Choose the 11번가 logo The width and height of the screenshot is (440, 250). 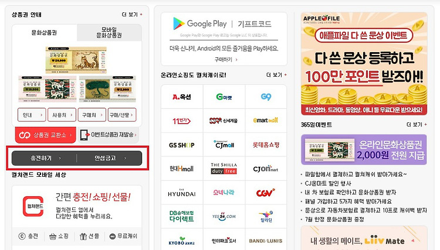pyautogui.click(x=182, y=121)
